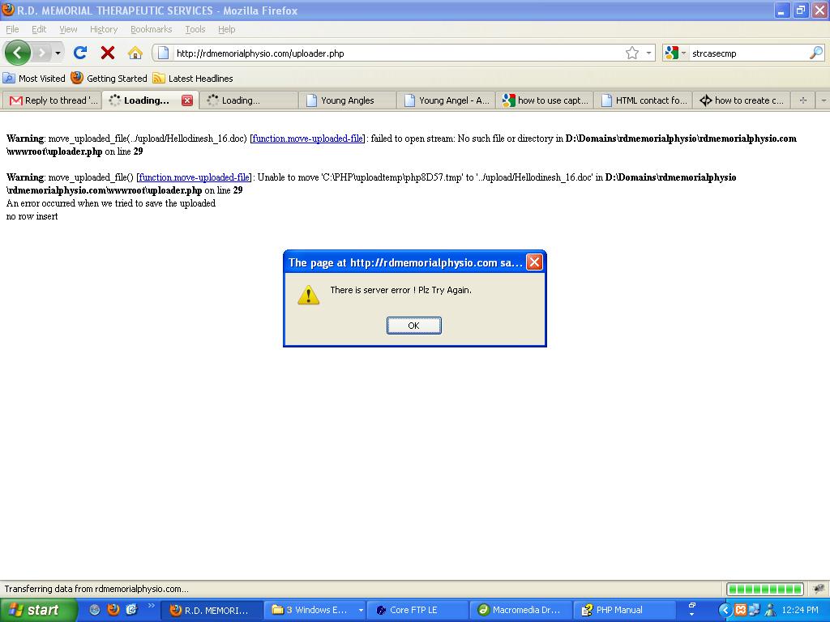This screenshot has height=622, width=830.
Task: Click the status bar icon beside the progress bar
Action: point(819,588)
